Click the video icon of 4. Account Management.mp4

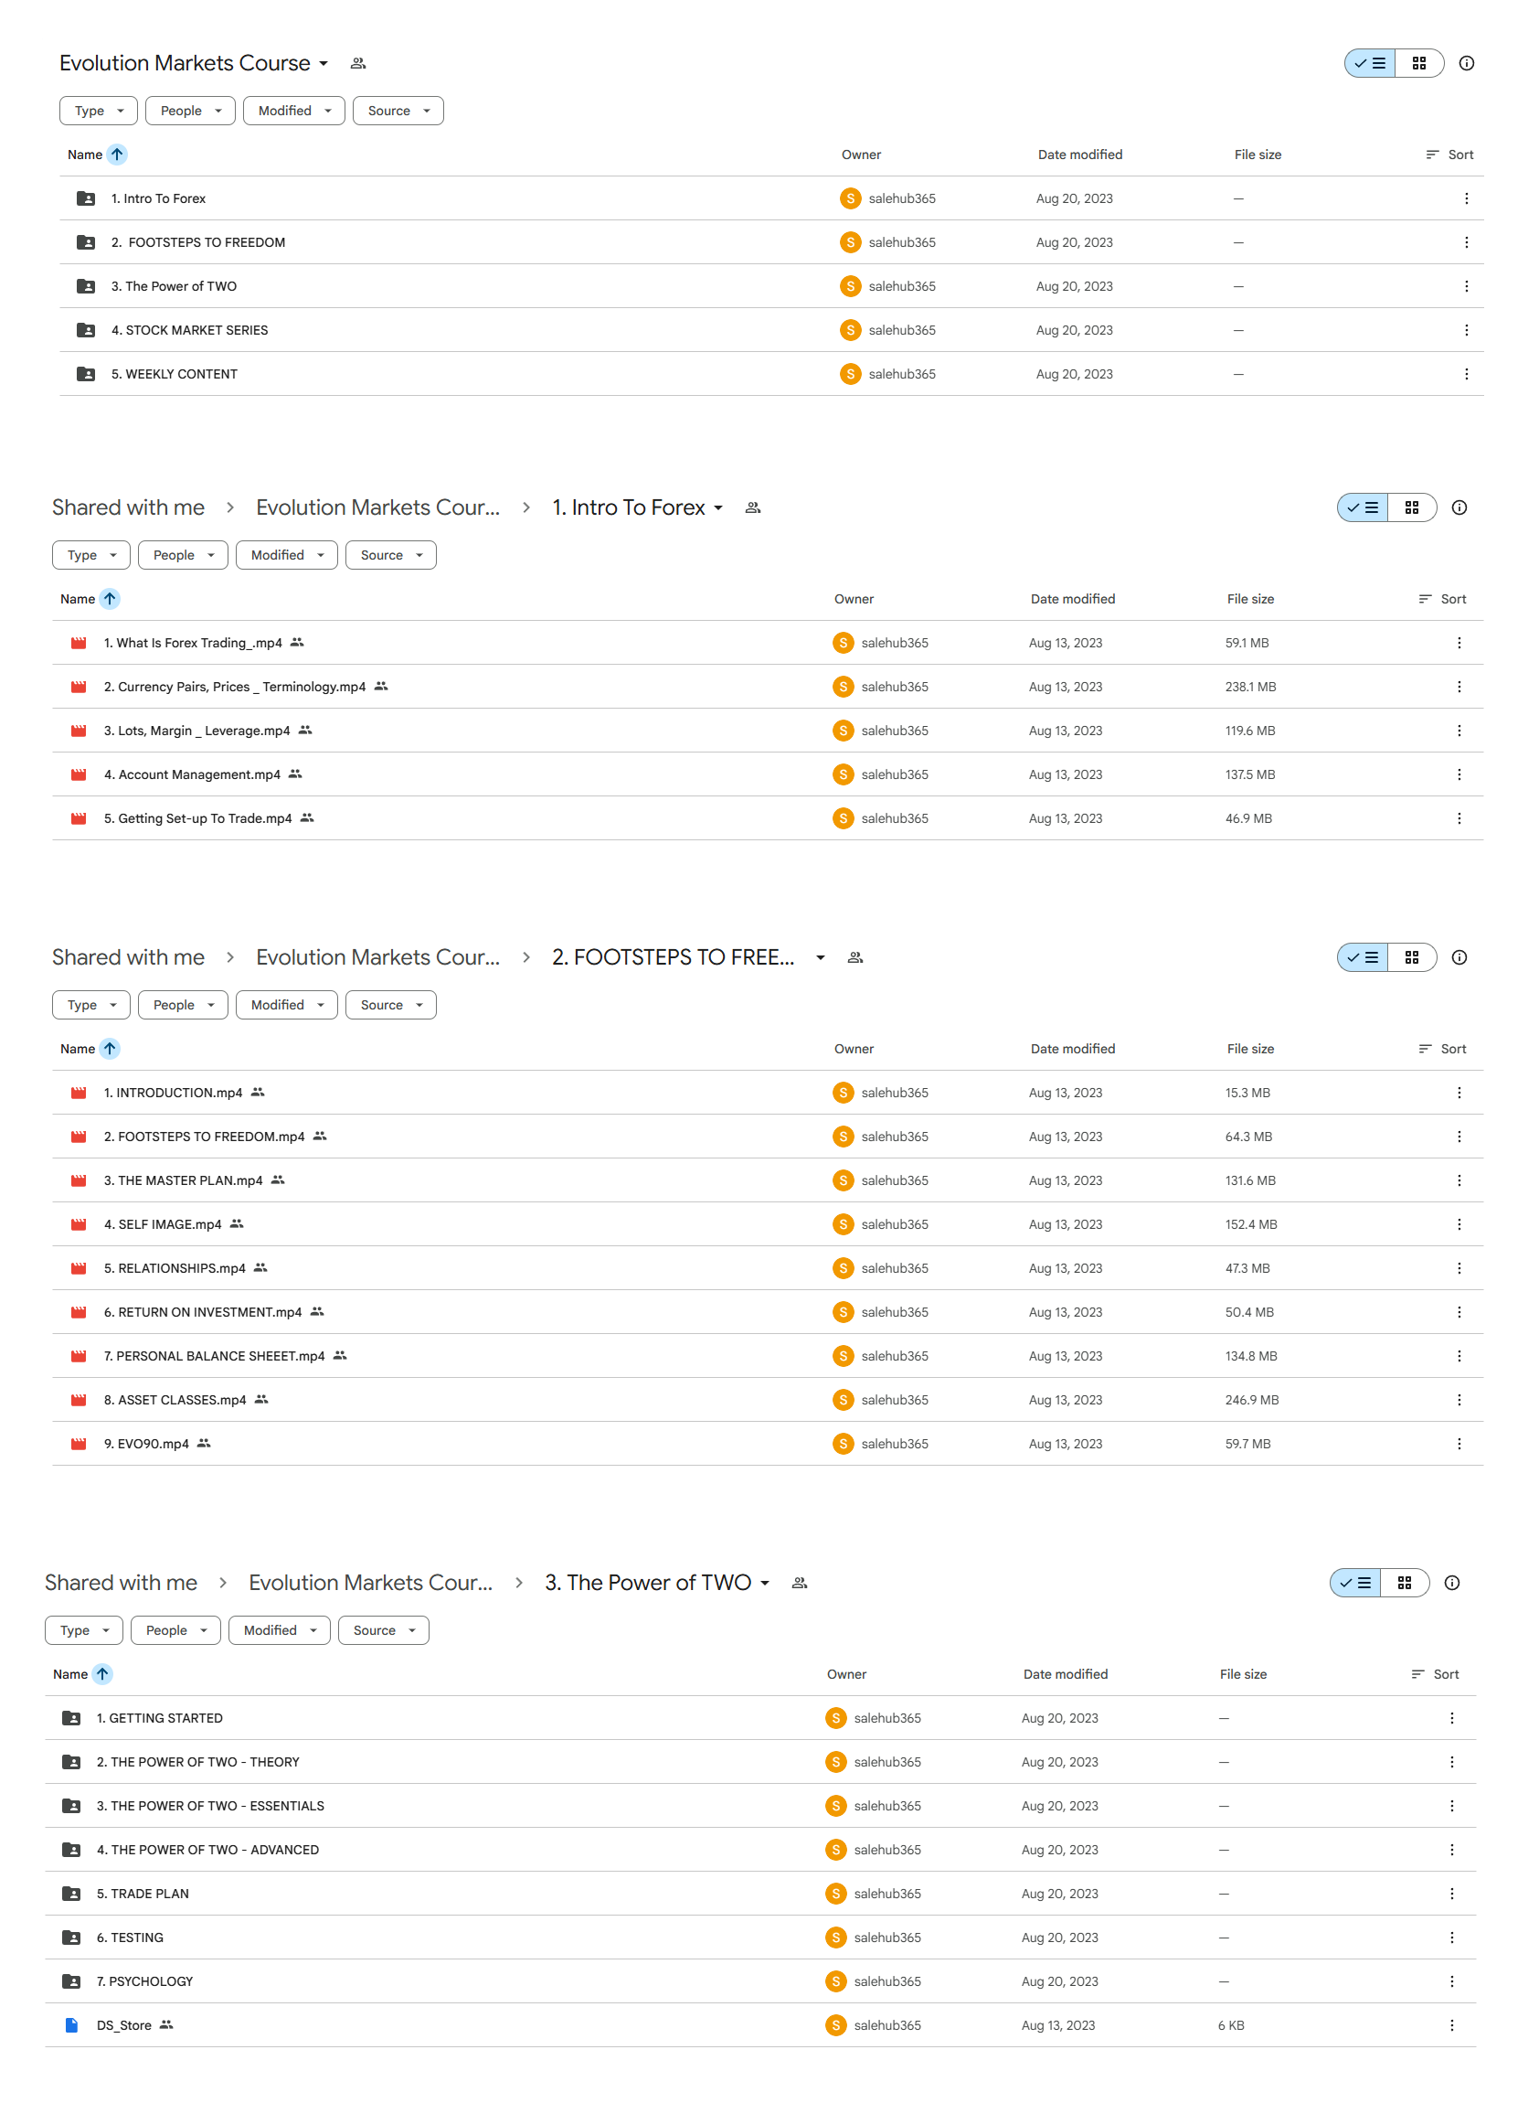pos(79,774)
